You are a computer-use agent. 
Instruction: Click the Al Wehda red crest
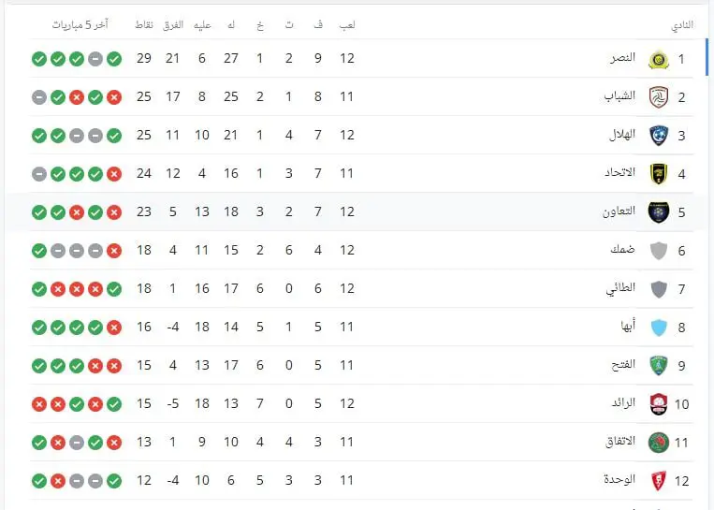[x=659, y=480]
